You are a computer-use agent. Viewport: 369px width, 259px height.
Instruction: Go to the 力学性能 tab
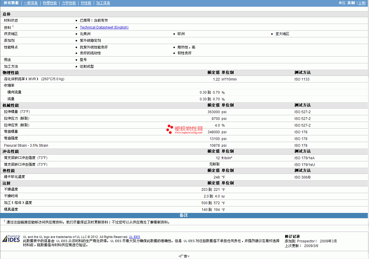(69, 3)
